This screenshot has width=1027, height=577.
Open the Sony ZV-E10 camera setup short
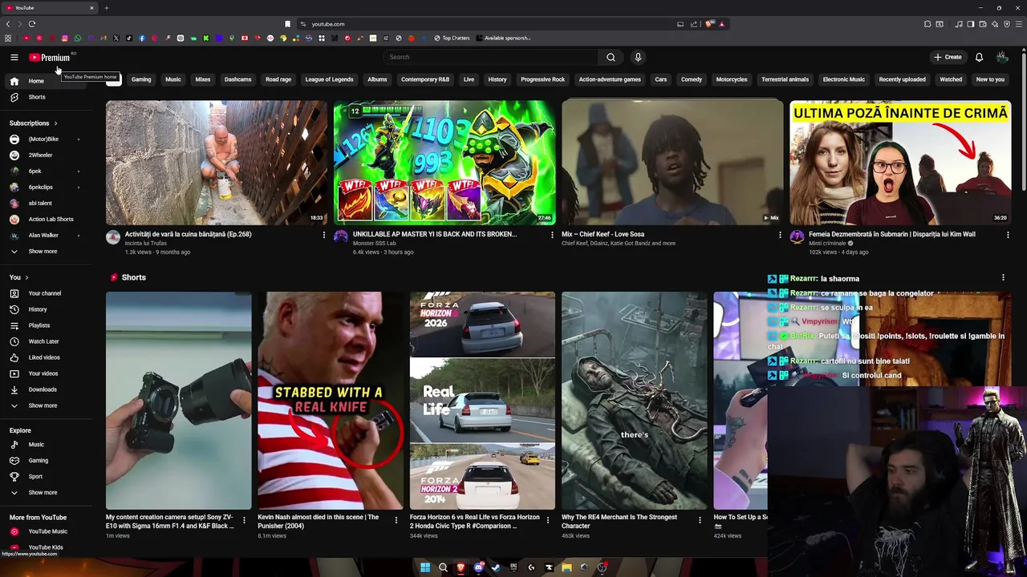[x=178, y=401]
